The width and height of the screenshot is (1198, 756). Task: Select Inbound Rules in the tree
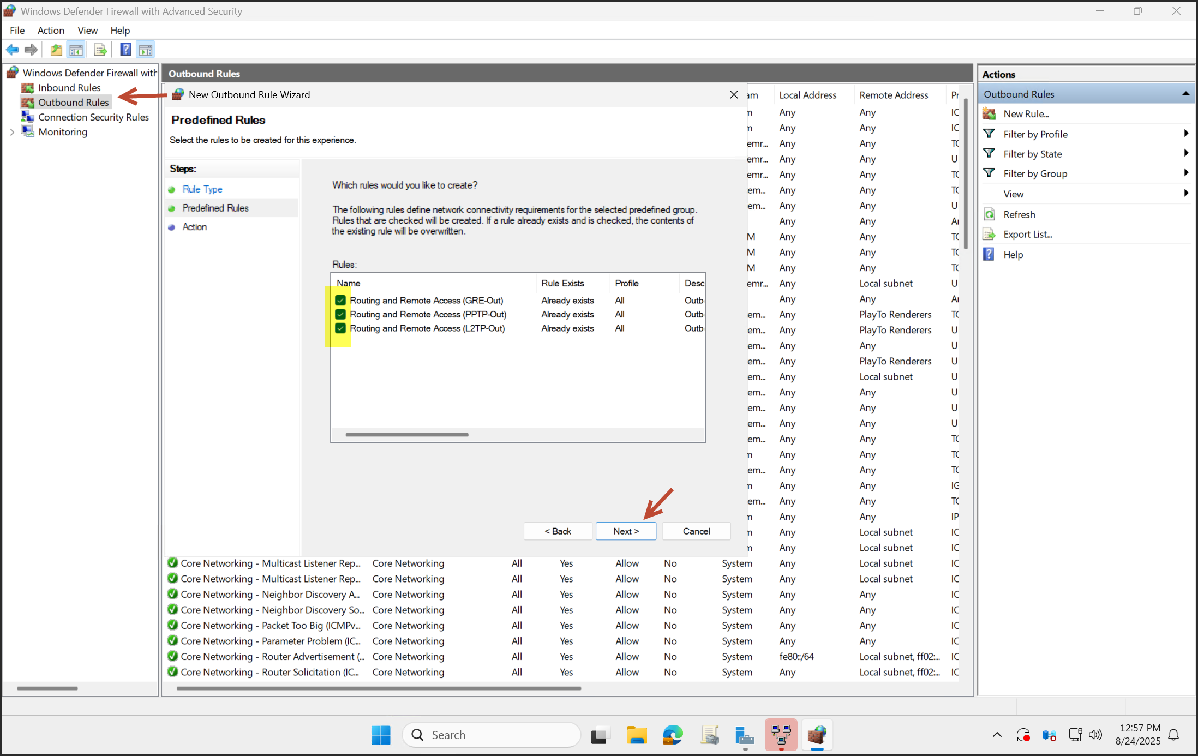click(x=69, y=88)
